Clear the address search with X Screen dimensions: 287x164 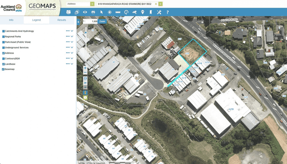(x=156, y=4)
